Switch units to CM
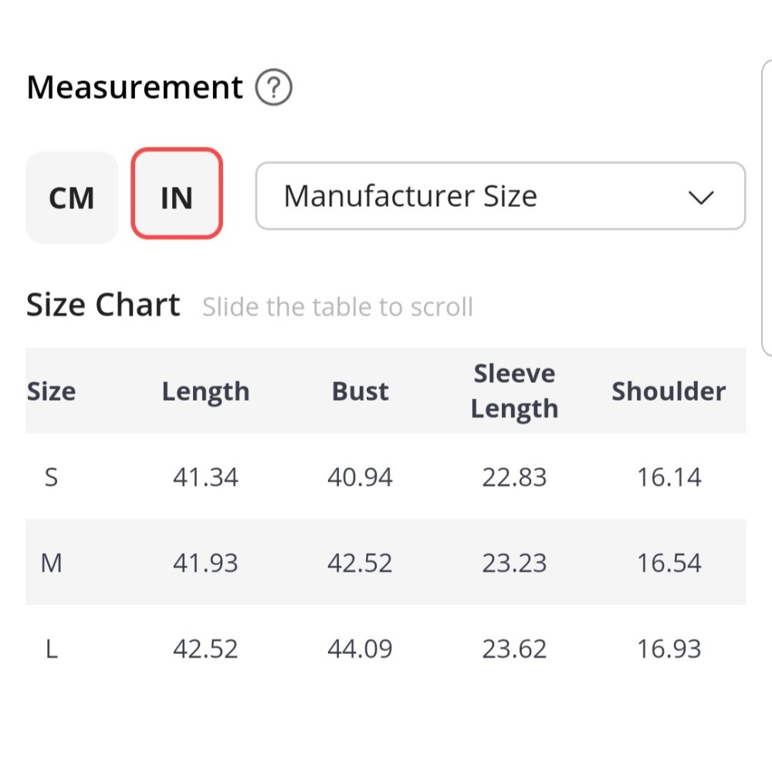The width and height of the screenshot is (772, 772). (72, 198)
